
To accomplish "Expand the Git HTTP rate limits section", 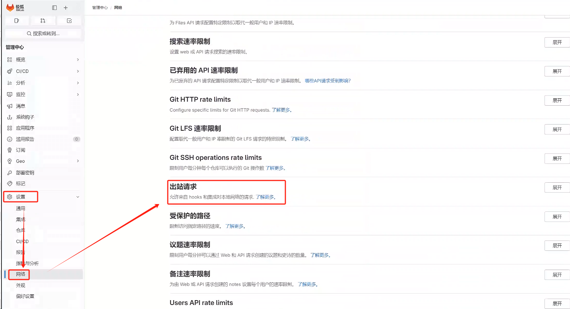I will 557,100.
